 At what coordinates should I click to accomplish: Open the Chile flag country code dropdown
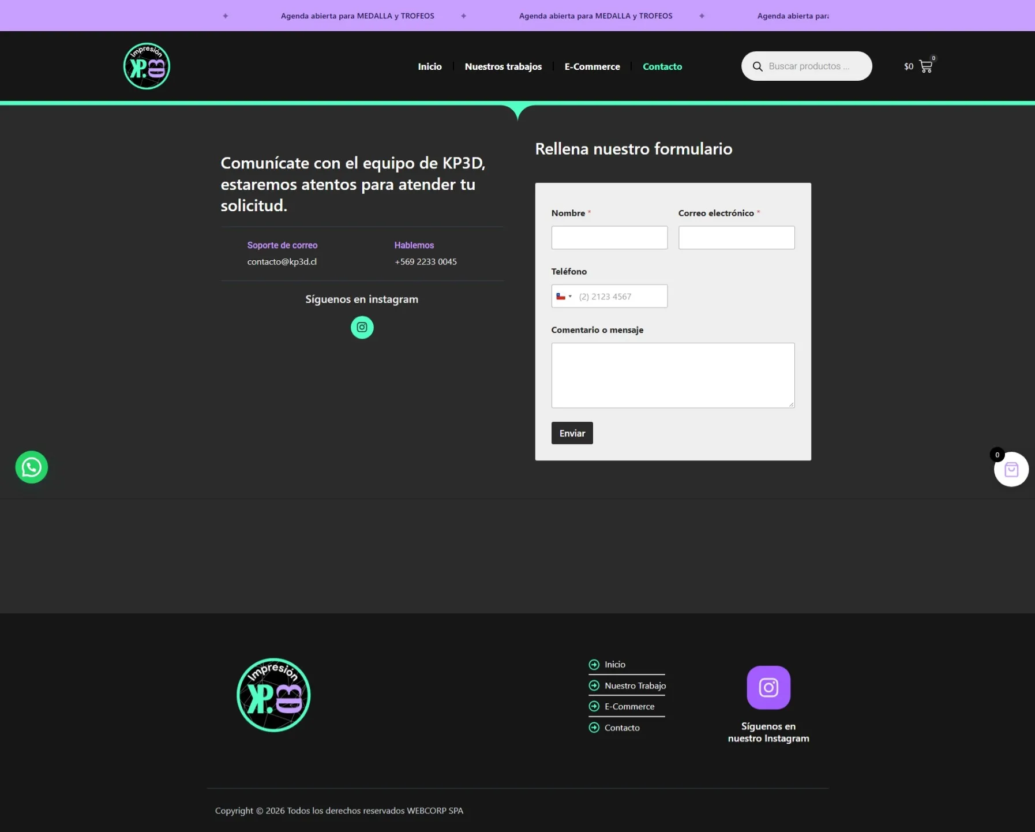pos(564,297)
